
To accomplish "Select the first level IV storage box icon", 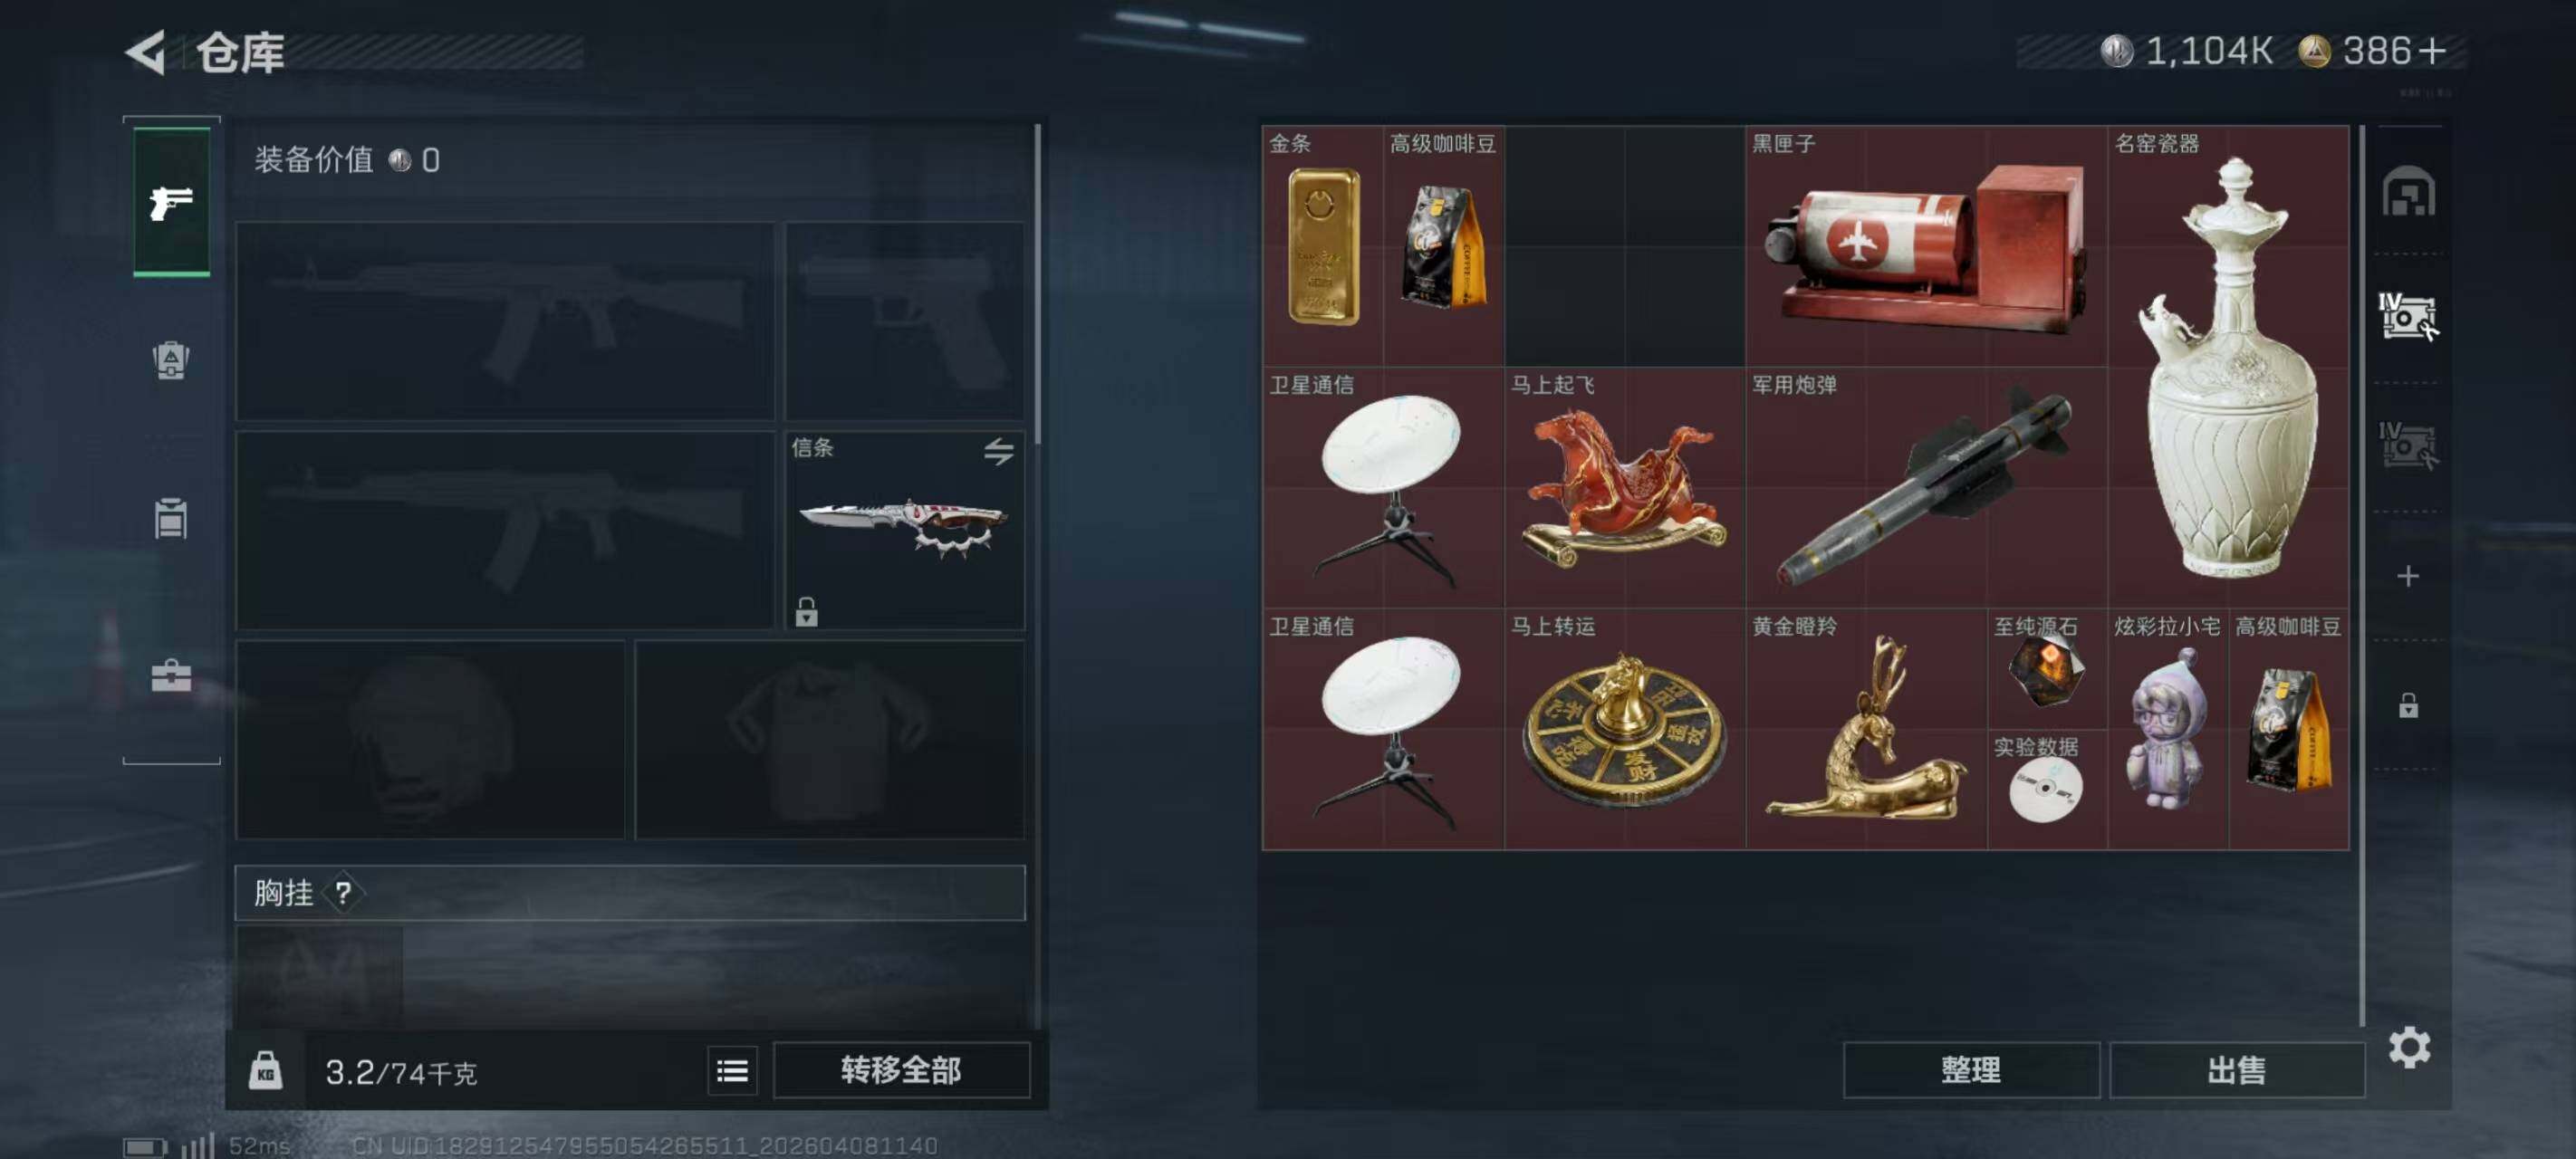I will tap(2408, 317).
